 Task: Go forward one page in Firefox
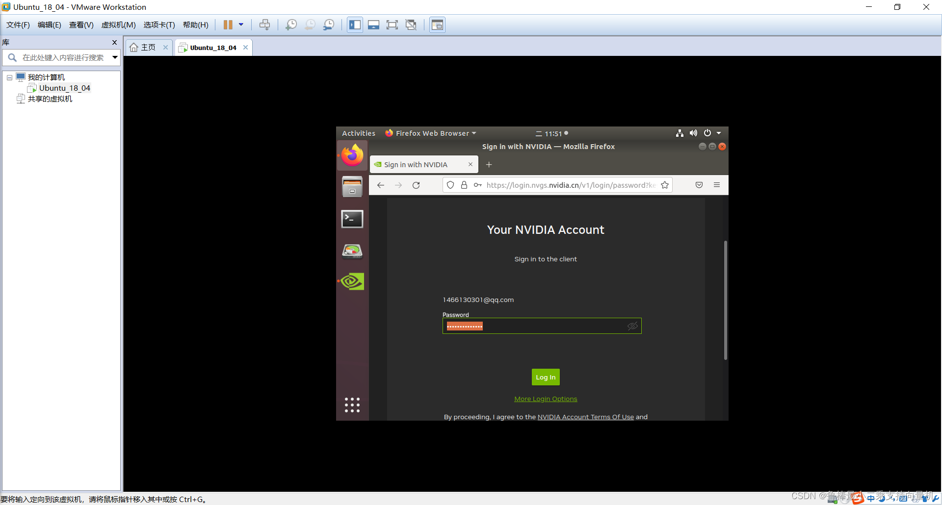pyautogui.click(x=398, y=185)
